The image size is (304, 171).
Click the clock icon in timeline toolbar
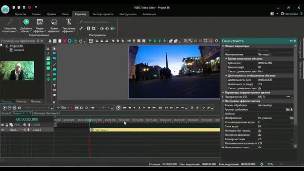coord(118,108)
